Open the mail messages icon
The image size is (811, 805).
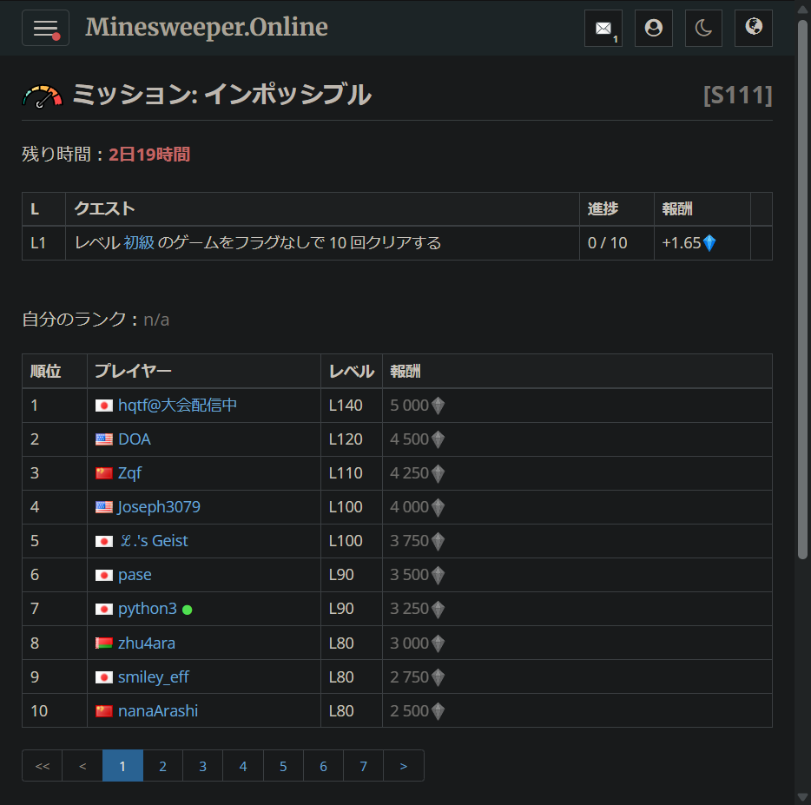603,28
